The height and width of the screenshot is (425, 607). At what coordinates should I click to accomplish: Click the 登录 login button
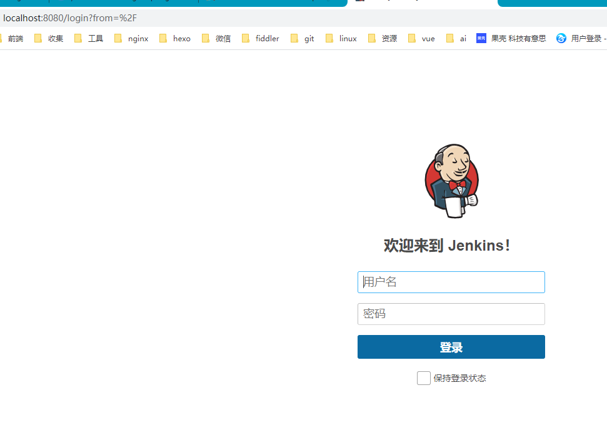[x=451, y=347]
